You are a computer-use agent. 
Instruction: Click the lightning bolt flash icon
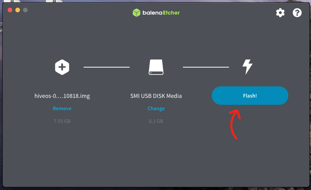(x=247, y=67)
